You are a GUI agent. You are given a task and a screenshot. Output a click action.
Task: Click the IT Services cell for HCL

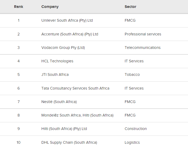(134, 61)
